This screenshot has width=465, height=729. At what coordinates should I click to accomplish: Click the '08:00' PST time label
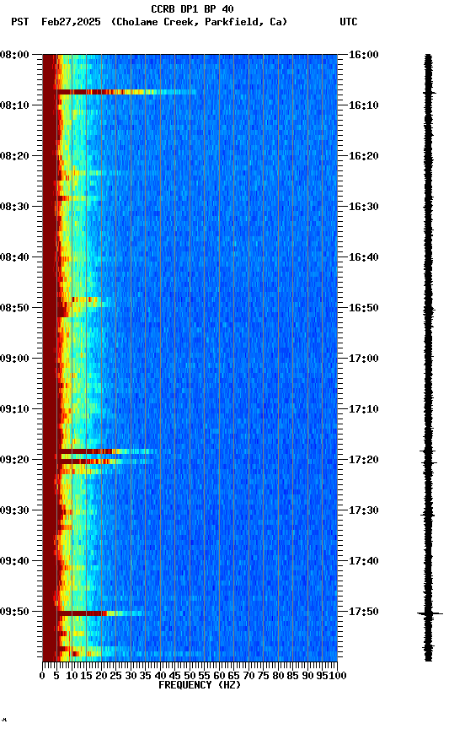point(14,55)
